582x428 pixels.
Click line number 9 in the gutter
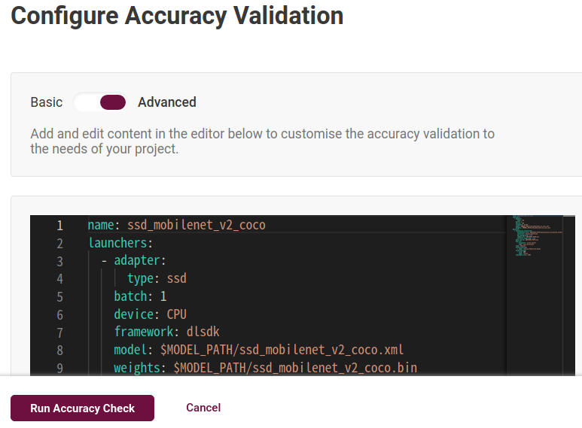(x=59, y=368)
